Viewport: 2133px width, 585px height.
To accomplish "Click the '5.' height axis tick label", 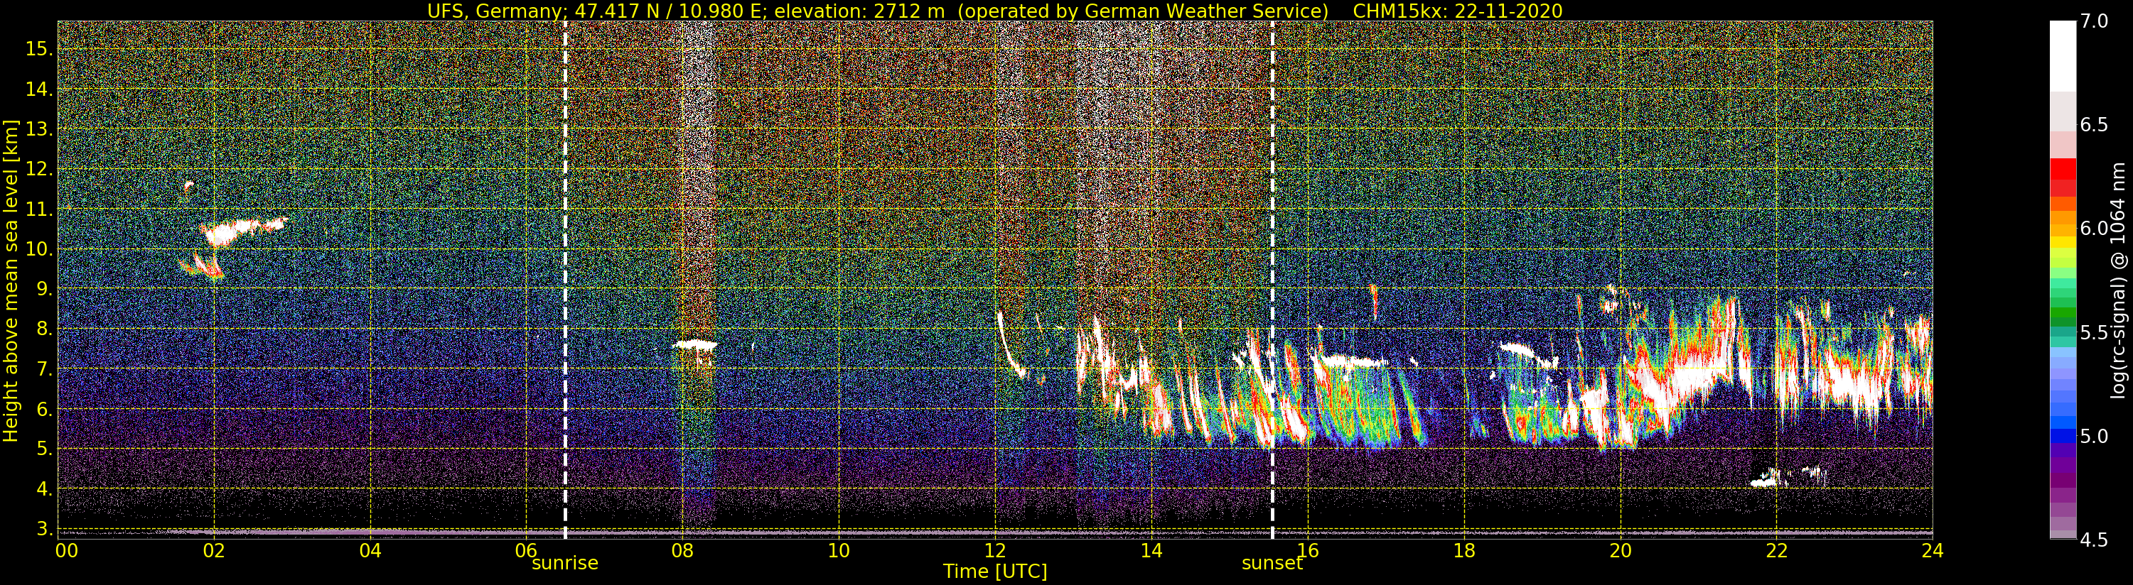I will (45, 449).
